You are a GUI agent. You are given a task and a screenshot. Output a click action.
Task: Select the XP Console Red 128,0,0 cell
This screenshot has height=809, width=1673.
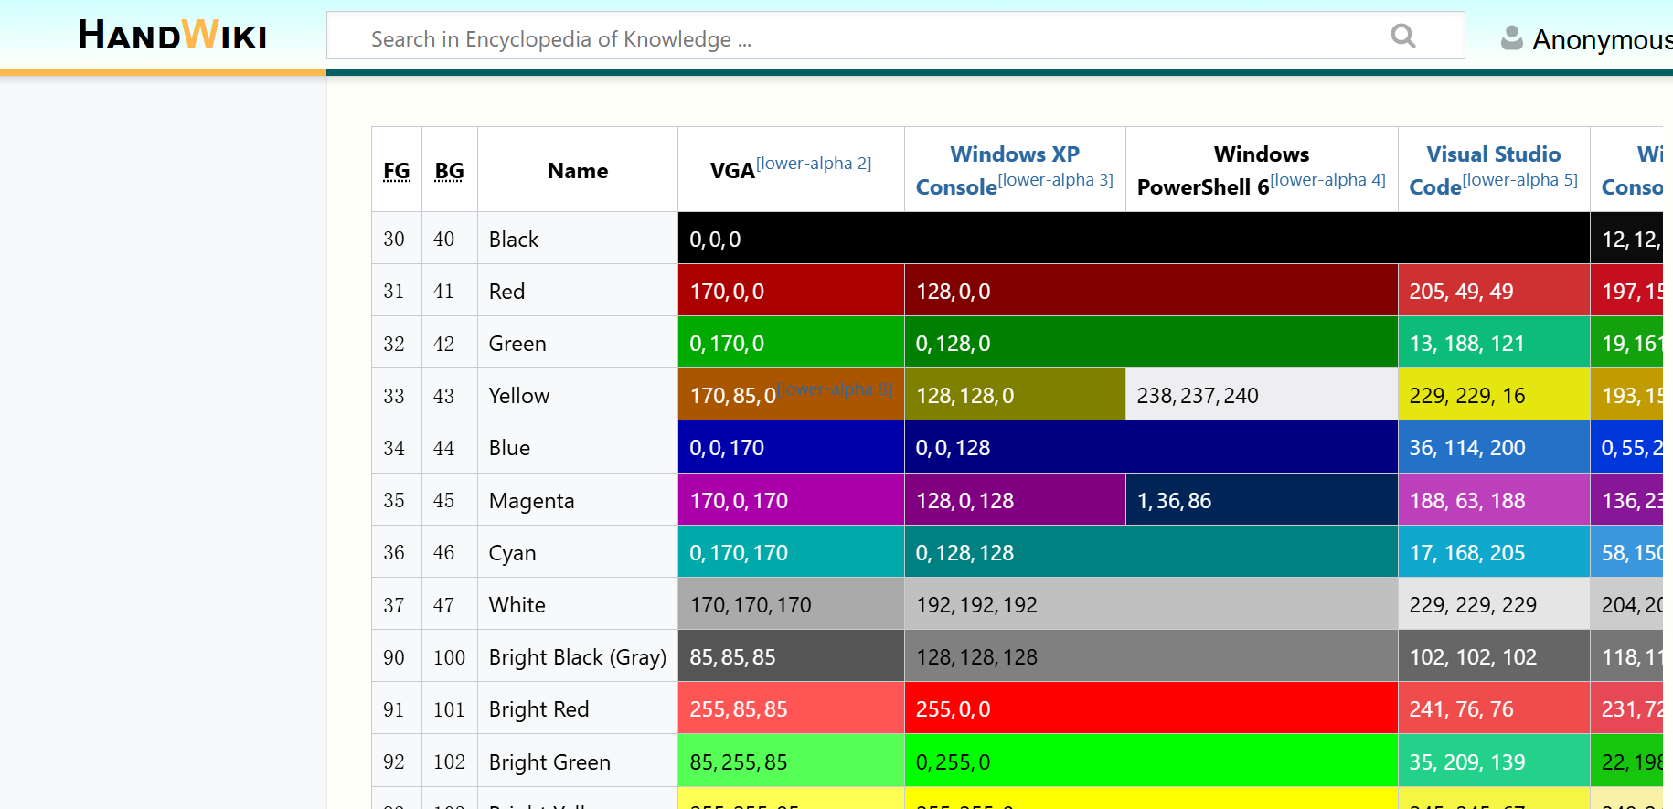(1151, 291)
